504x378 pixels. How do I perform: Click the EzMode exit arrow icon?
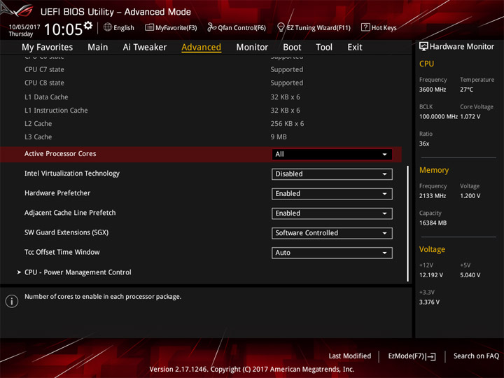432,356
